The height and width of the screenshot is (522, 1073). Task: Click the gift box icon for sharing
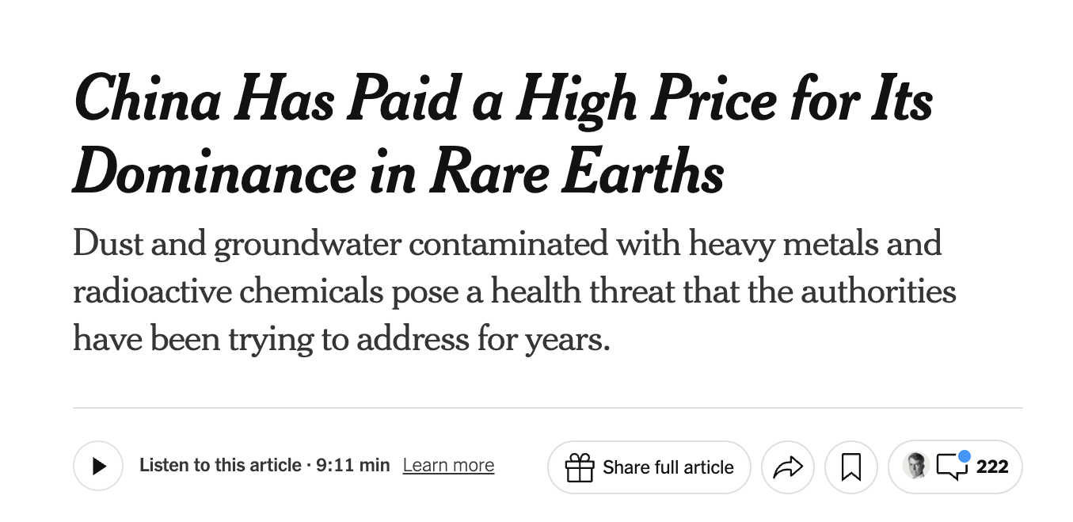(580, 467)
